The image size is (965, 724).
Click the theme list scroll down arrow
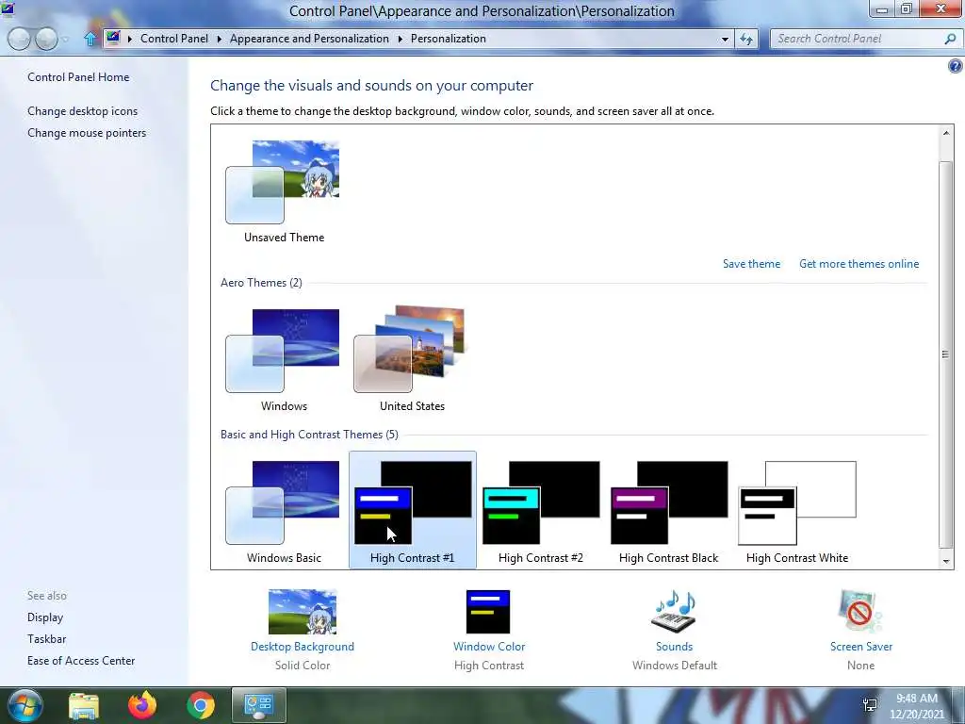(946, 561)
